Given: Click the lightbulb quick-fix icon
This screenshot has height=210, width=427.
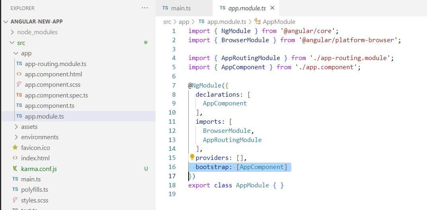Looking at the screenshot, I should 192,157.
